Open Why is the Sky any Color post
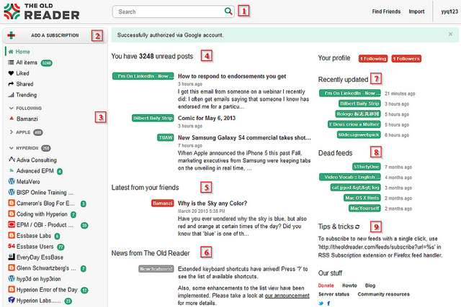This screenshot has height=307, width=461. pyautogui.click(x=212, y=203)
